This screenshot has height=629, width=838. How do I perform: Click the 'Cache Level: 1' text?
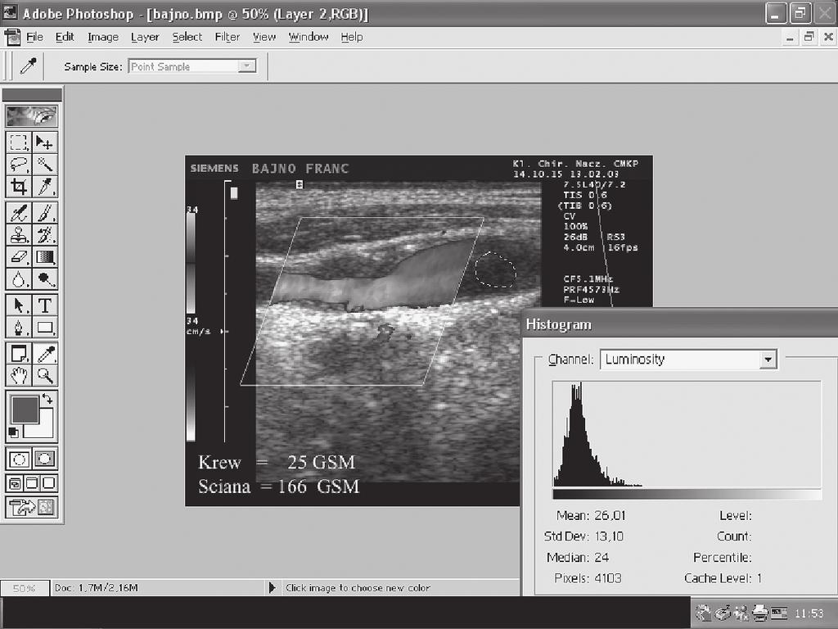pos(723,578)
